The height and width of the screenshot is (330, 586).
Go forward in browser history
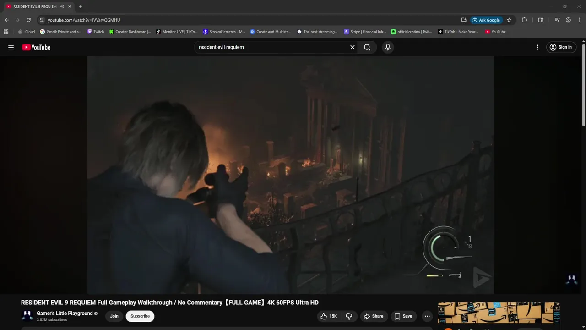click(17, 20)
